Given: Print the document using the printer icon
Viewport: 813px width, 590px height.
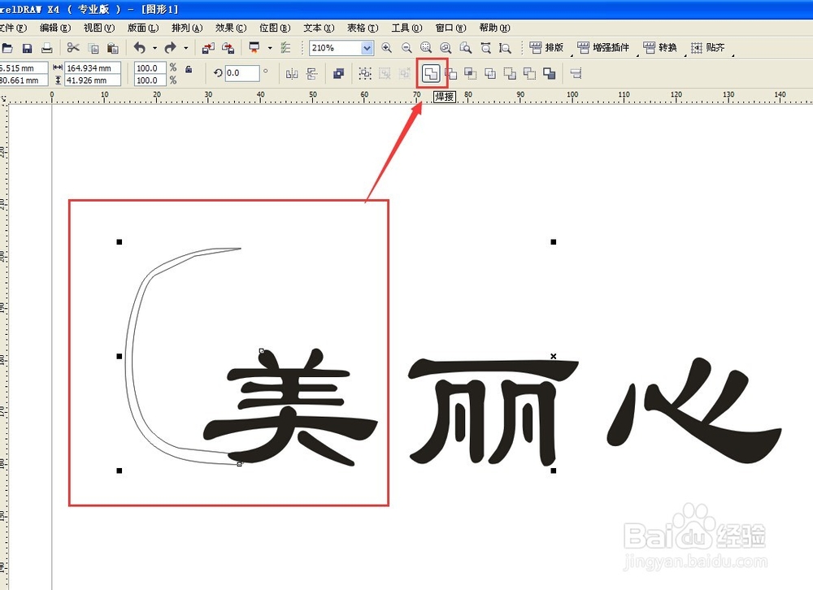Looking at the screenshot, I should [x=46, y=48].
